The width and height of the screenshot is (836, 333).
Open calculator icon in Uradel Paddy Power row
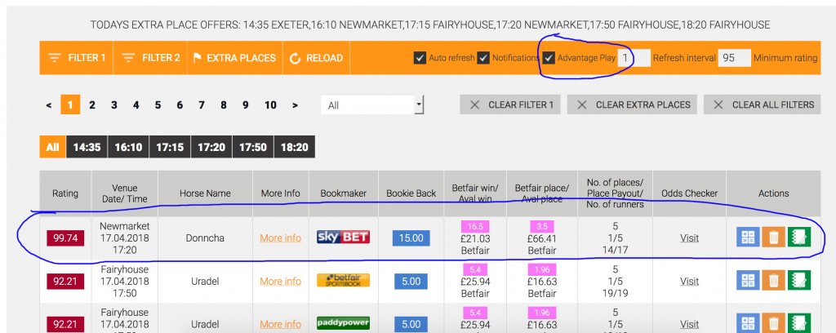[x=748, y=324]
